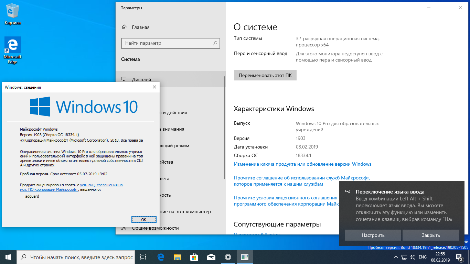
Task: Open the Windows Start menu button
Action: pos(8,257)
